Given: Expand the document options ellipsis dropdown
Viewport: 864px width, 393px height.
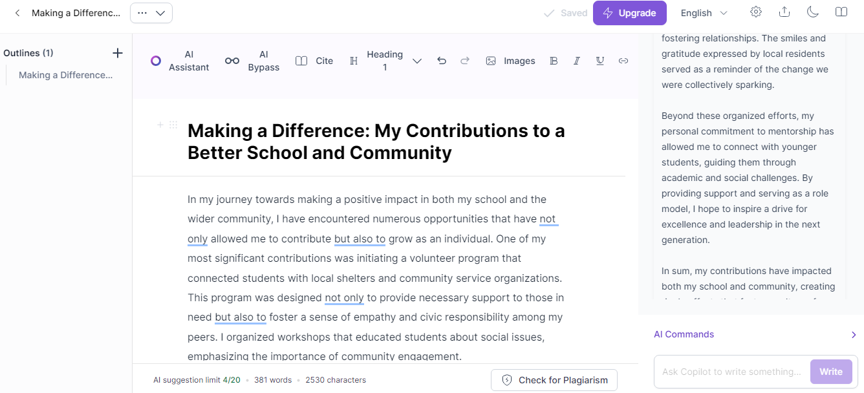Looking at the screenshot, I should pyautogui.click(x=151, y=13).
